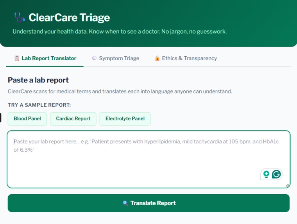Click the 'Understand your health data' tagline
Image resolution: width=297 pixels, height=224 pixels.
[x=120, y=31]
